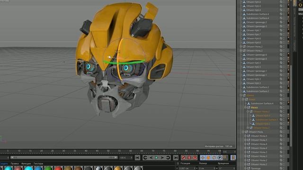Image resolution: width=303 pixels, height=170 pixels.
Task: Click the Record Active Objects button
Action: click(183, 158)
